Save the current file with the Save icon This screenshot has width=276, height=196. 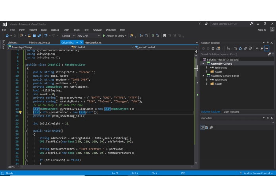click(34, 36)
